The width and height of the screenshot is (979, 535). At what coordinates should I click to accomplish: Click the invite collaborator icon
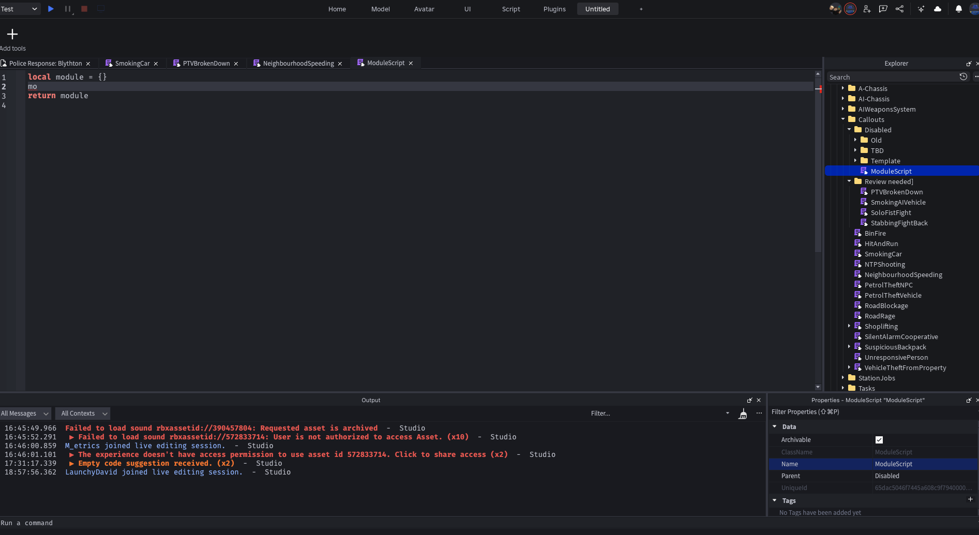(x=867, y=9)
